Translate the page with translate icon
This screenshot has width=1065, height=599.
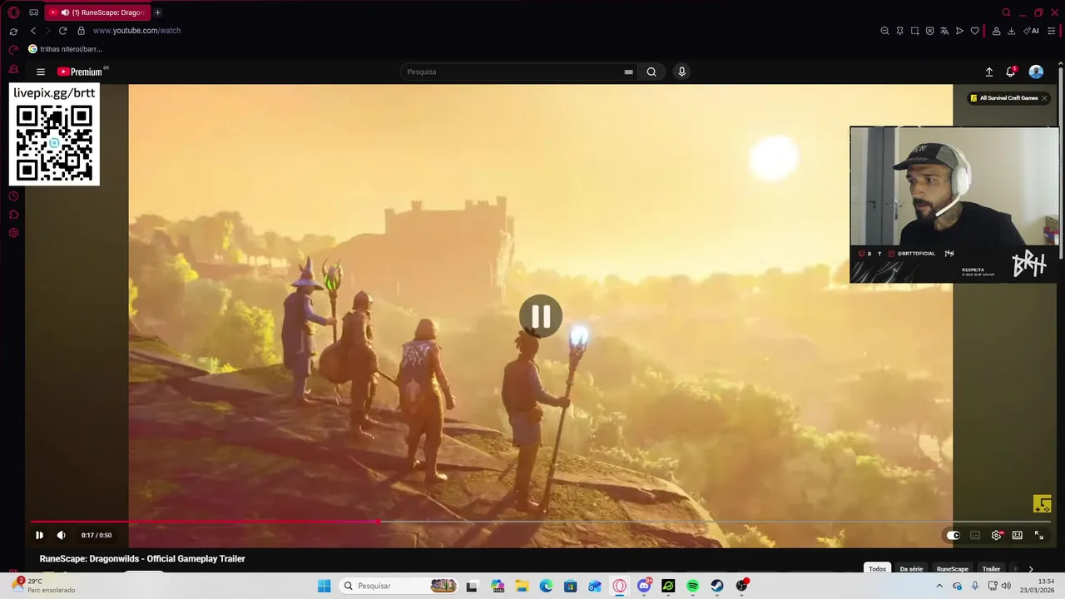tap(944, 31)
